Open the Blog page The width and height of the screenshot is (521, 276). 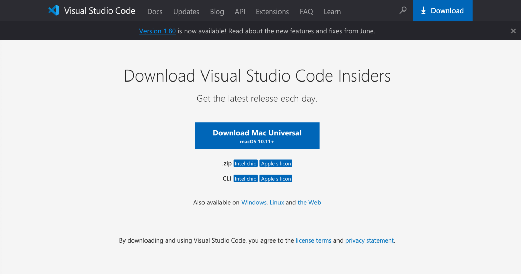coord(217,11)
